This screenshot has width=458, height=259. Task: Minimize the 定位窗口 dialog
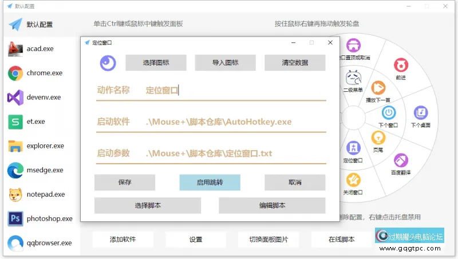[293, 42]
